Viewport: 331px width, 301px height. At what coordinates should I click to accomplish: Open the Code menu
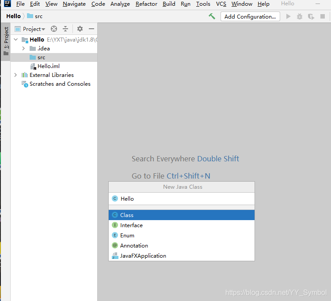pos(98,4)
